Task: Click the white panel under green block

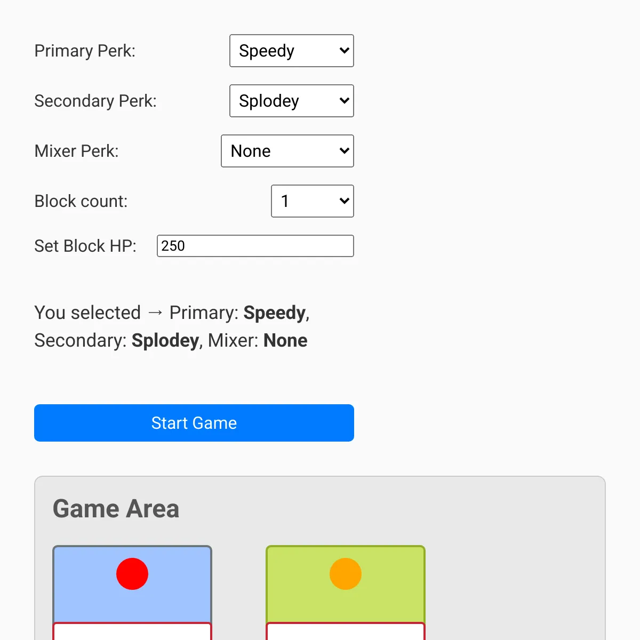Action: coord(346,632)
